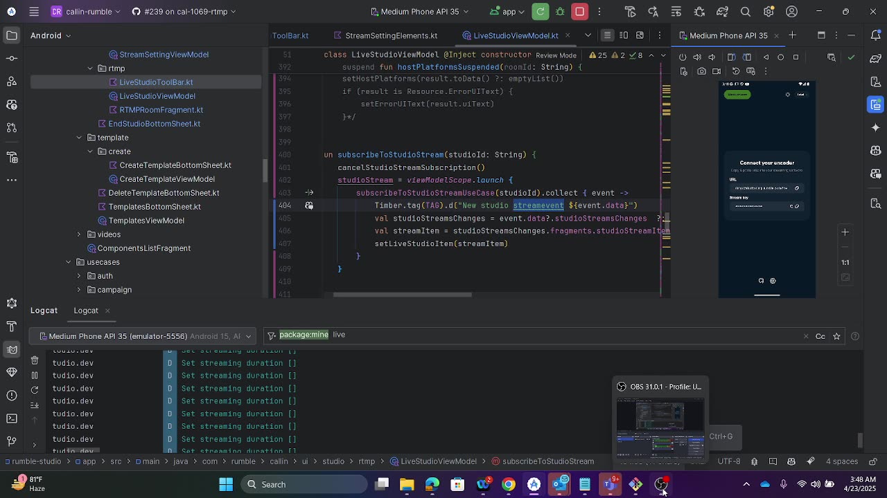Click subscribeToStudioStream in the breadcrumb bar
The image size is (887, 498).
[x=547, y=461]
